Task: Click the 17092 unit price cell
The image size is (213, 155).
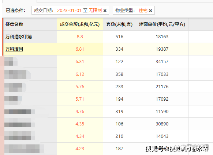Action: click(162, 99)
